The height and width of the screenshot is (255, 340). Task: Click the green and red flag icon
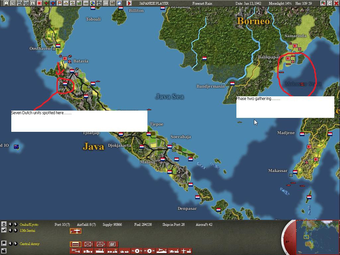click(x=323, y=3)
